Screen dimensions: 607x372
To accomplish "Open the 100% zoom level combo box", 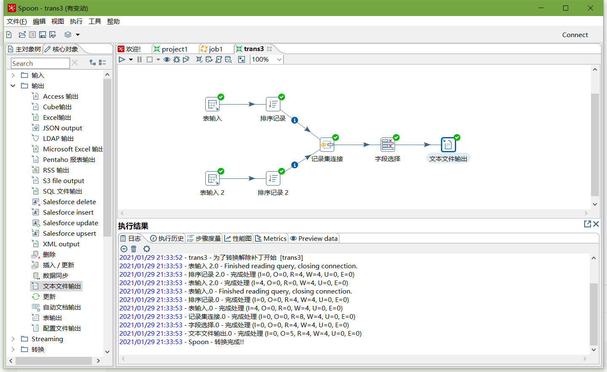I will 267,59.
